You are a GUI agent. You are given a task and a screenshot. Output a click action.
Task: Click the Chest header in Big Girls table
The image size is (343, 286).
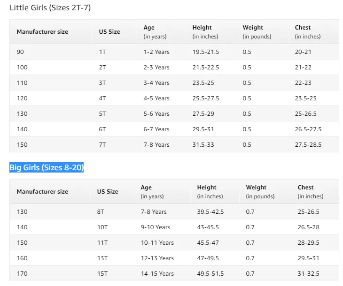click(x=305, y=188)
